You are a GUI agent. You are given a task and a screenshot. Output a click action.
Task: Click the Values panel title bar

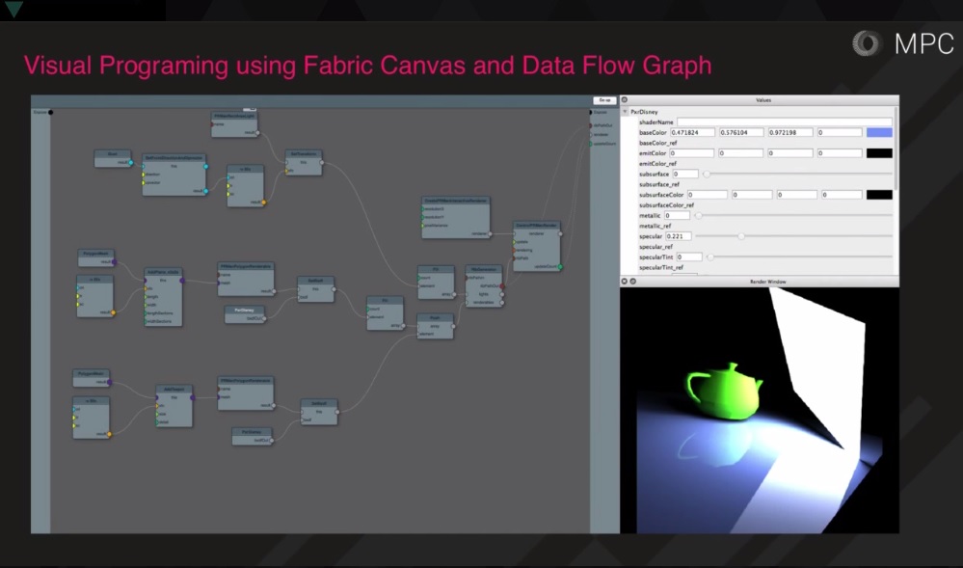tap(762, 100)
